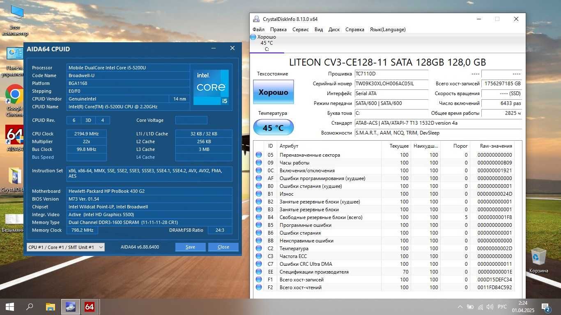Open the Диск menu
The image size is (561, 315).
click(334, 30)
